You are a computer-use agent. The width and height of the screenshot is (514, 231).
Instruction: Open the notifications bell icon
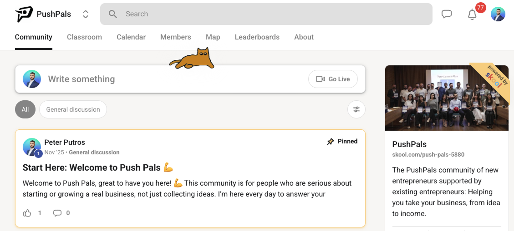coord(472,15)
